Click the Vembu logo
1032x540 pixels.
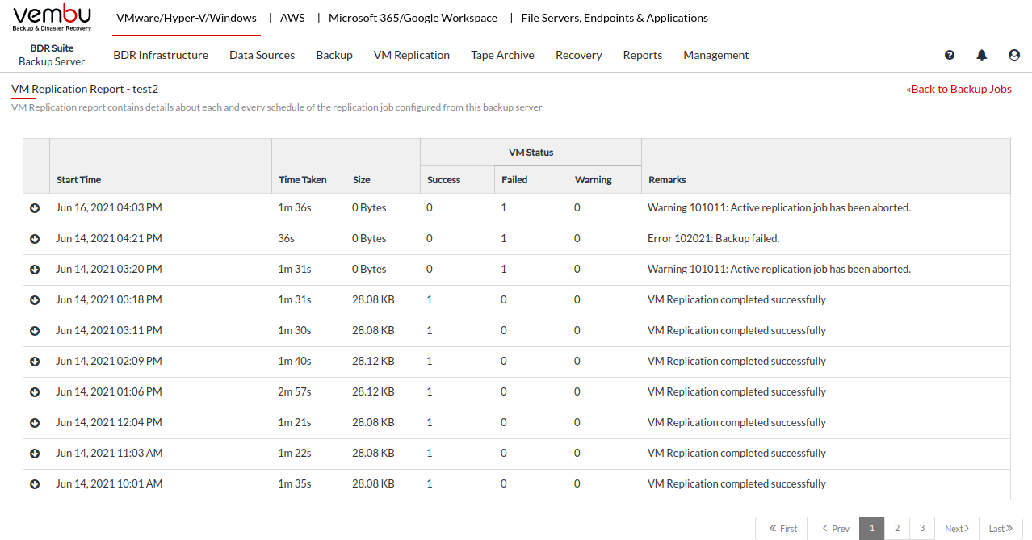pos(52,18)
